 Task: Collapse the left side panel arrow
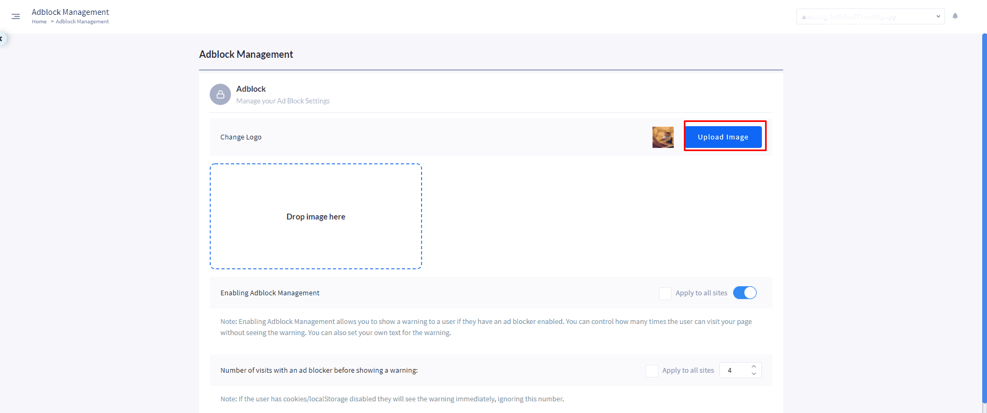2,39
